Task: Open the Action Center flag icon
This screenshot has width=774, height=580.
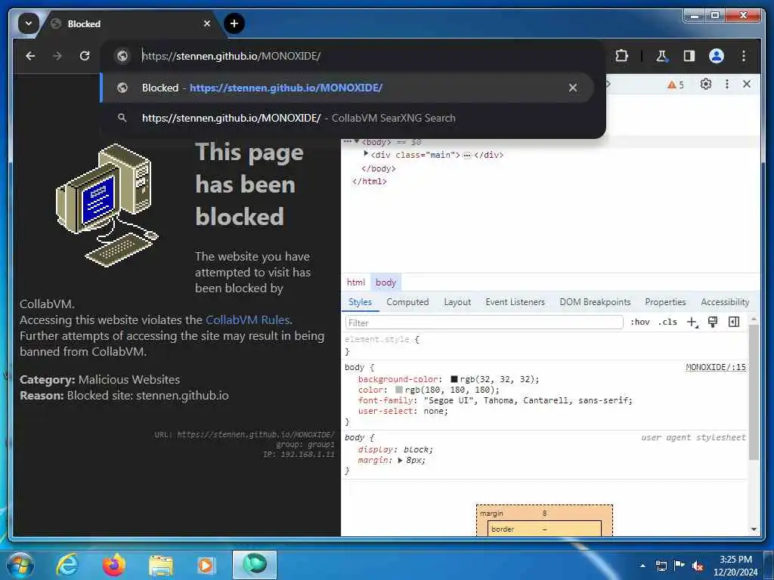Action: (x=680, y=565)
